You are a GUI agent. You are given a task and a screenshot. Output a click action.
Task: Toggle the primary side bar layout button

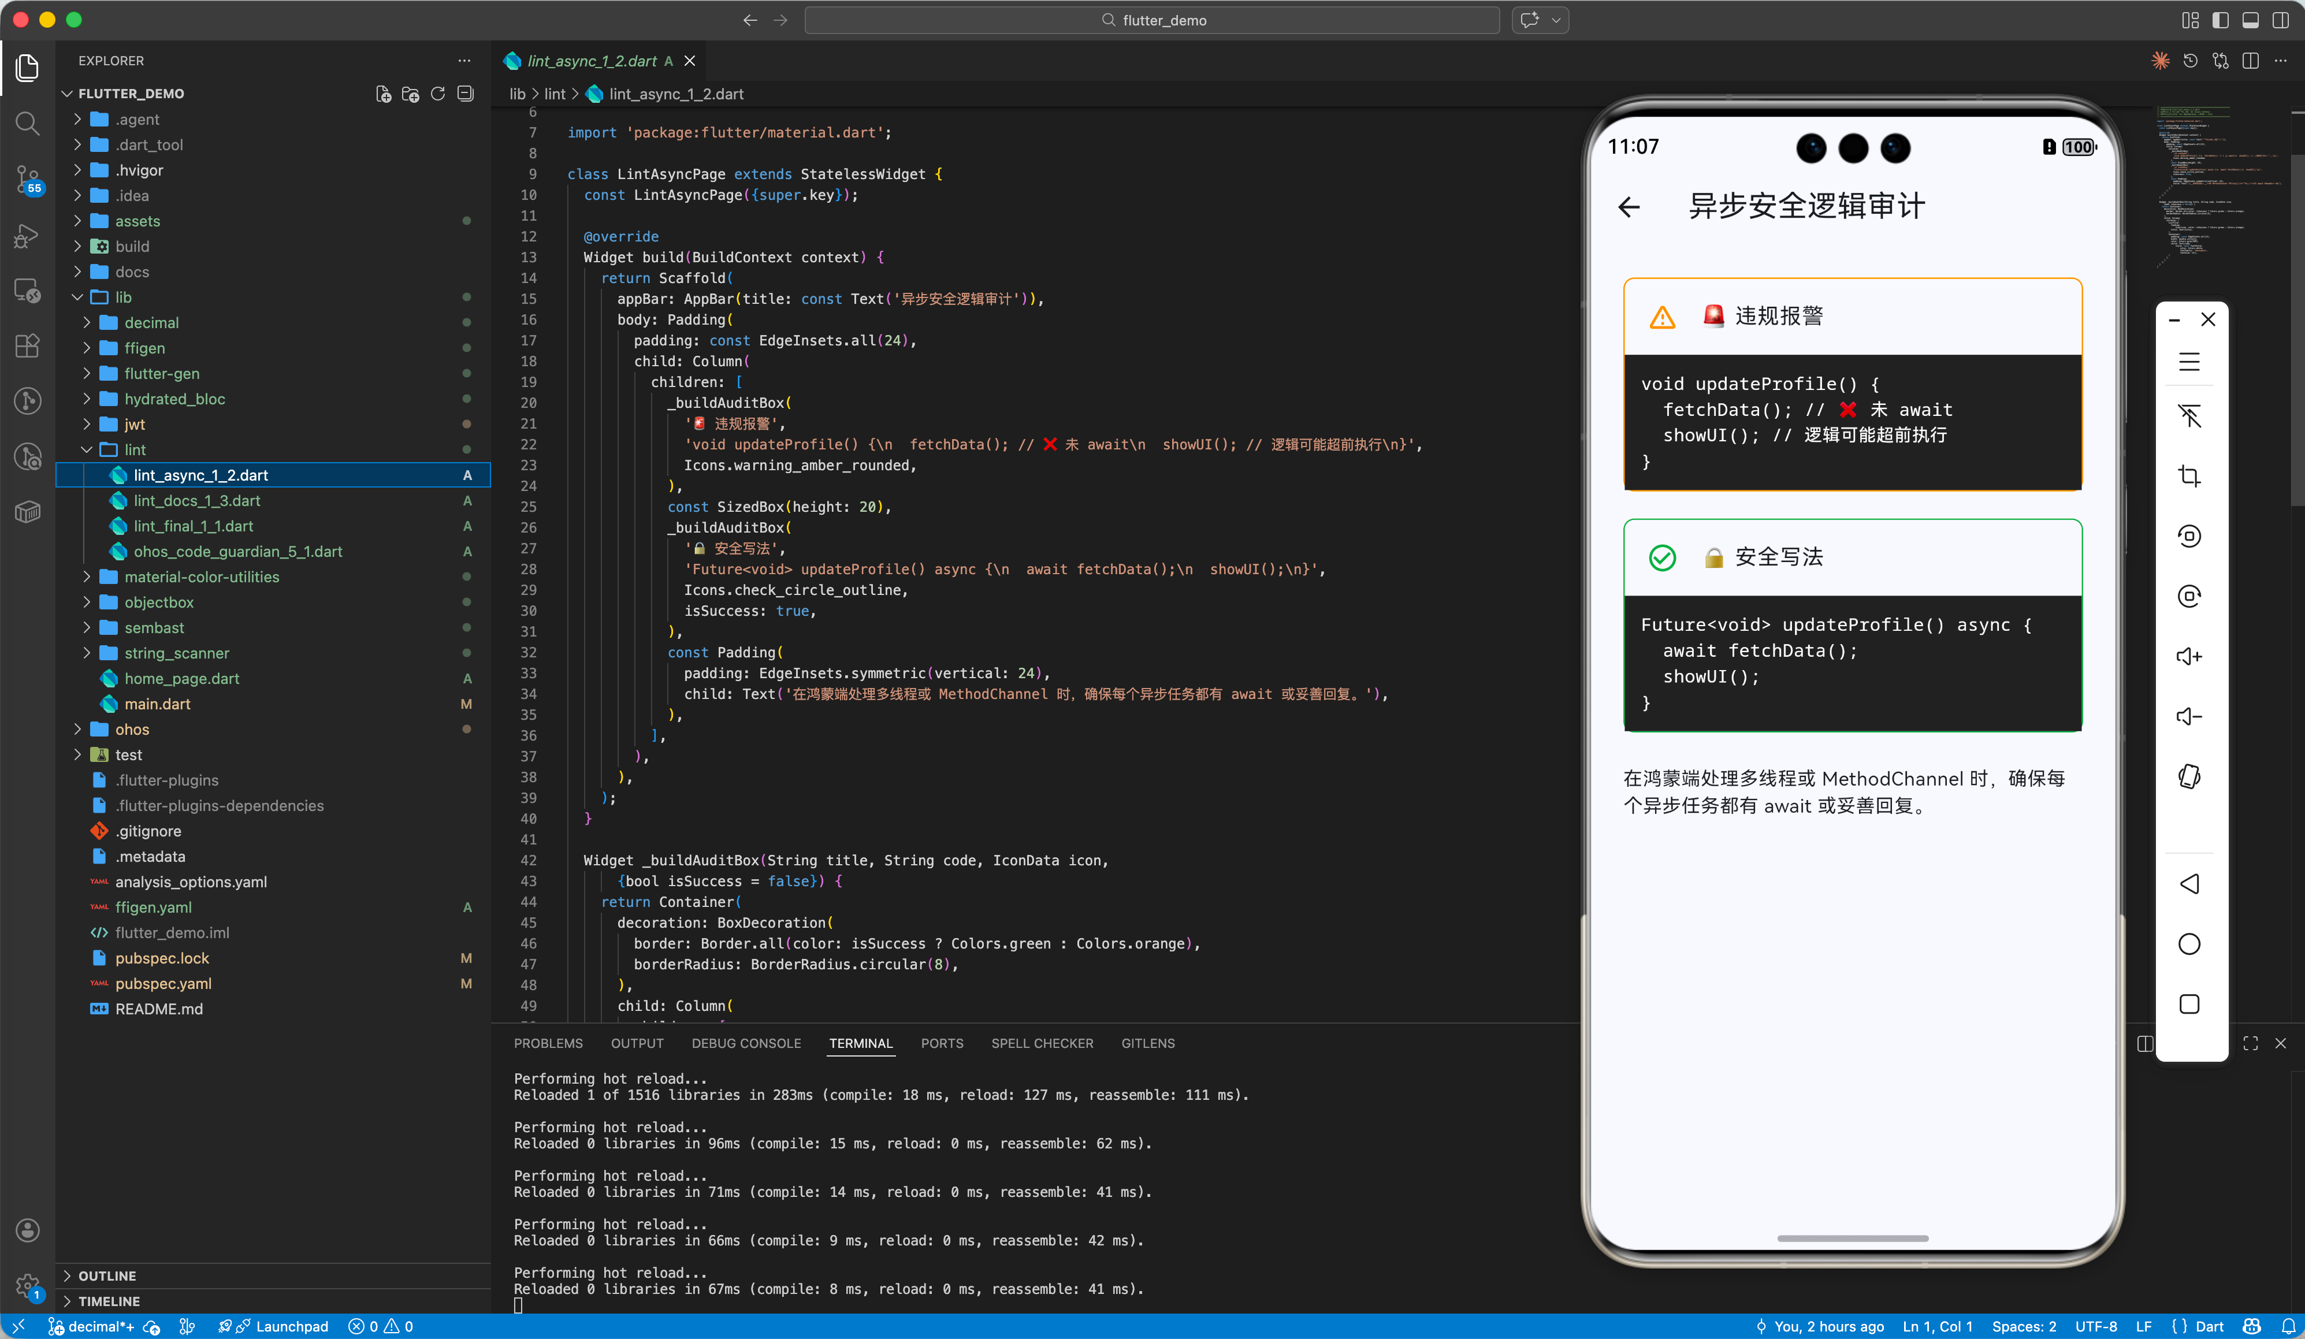2220,20
